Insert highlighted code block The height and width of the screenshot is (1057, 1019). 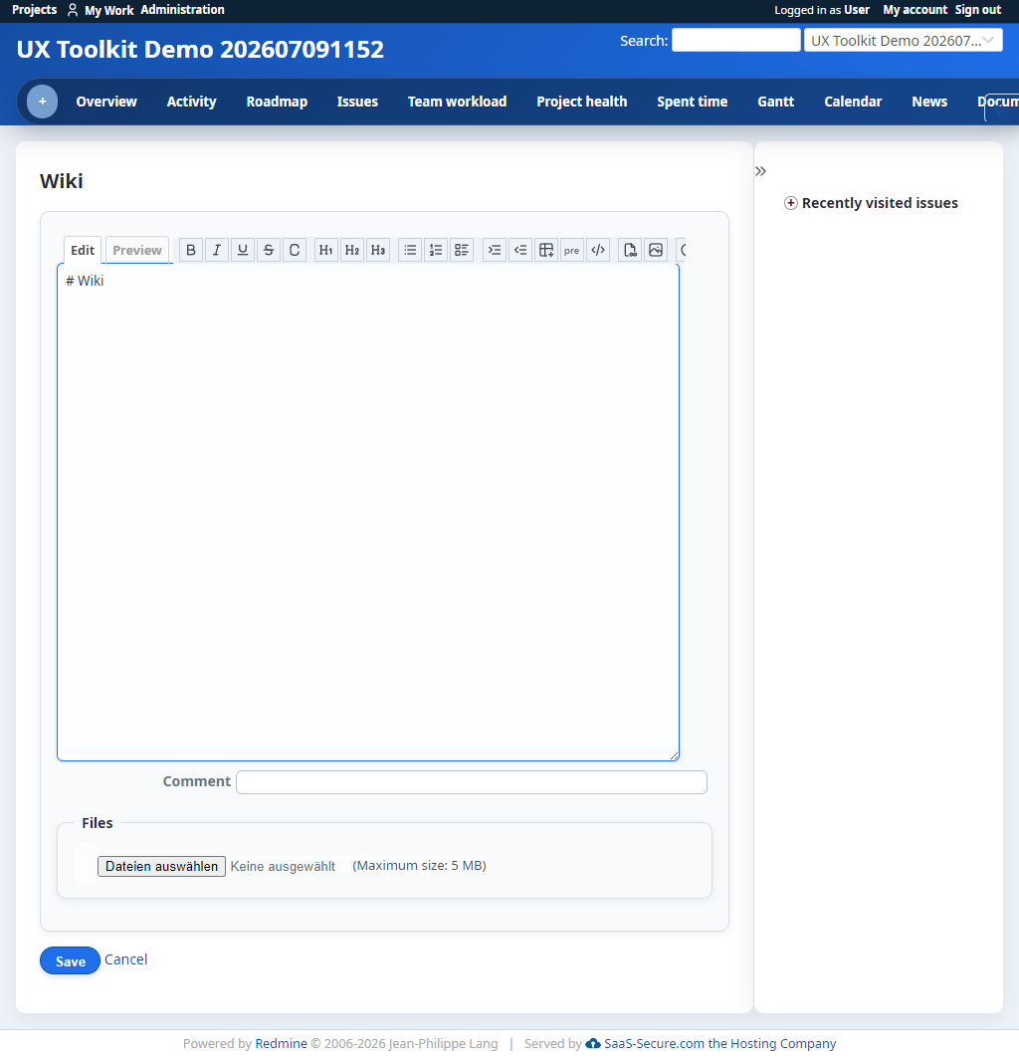[598, 250]
